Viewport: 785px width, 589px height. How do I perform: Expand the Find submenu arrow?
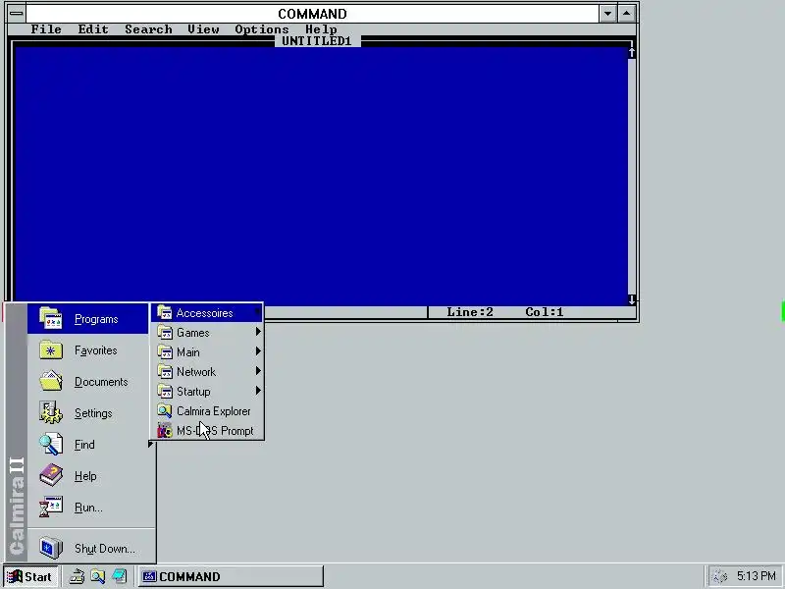tap(150, 444)
